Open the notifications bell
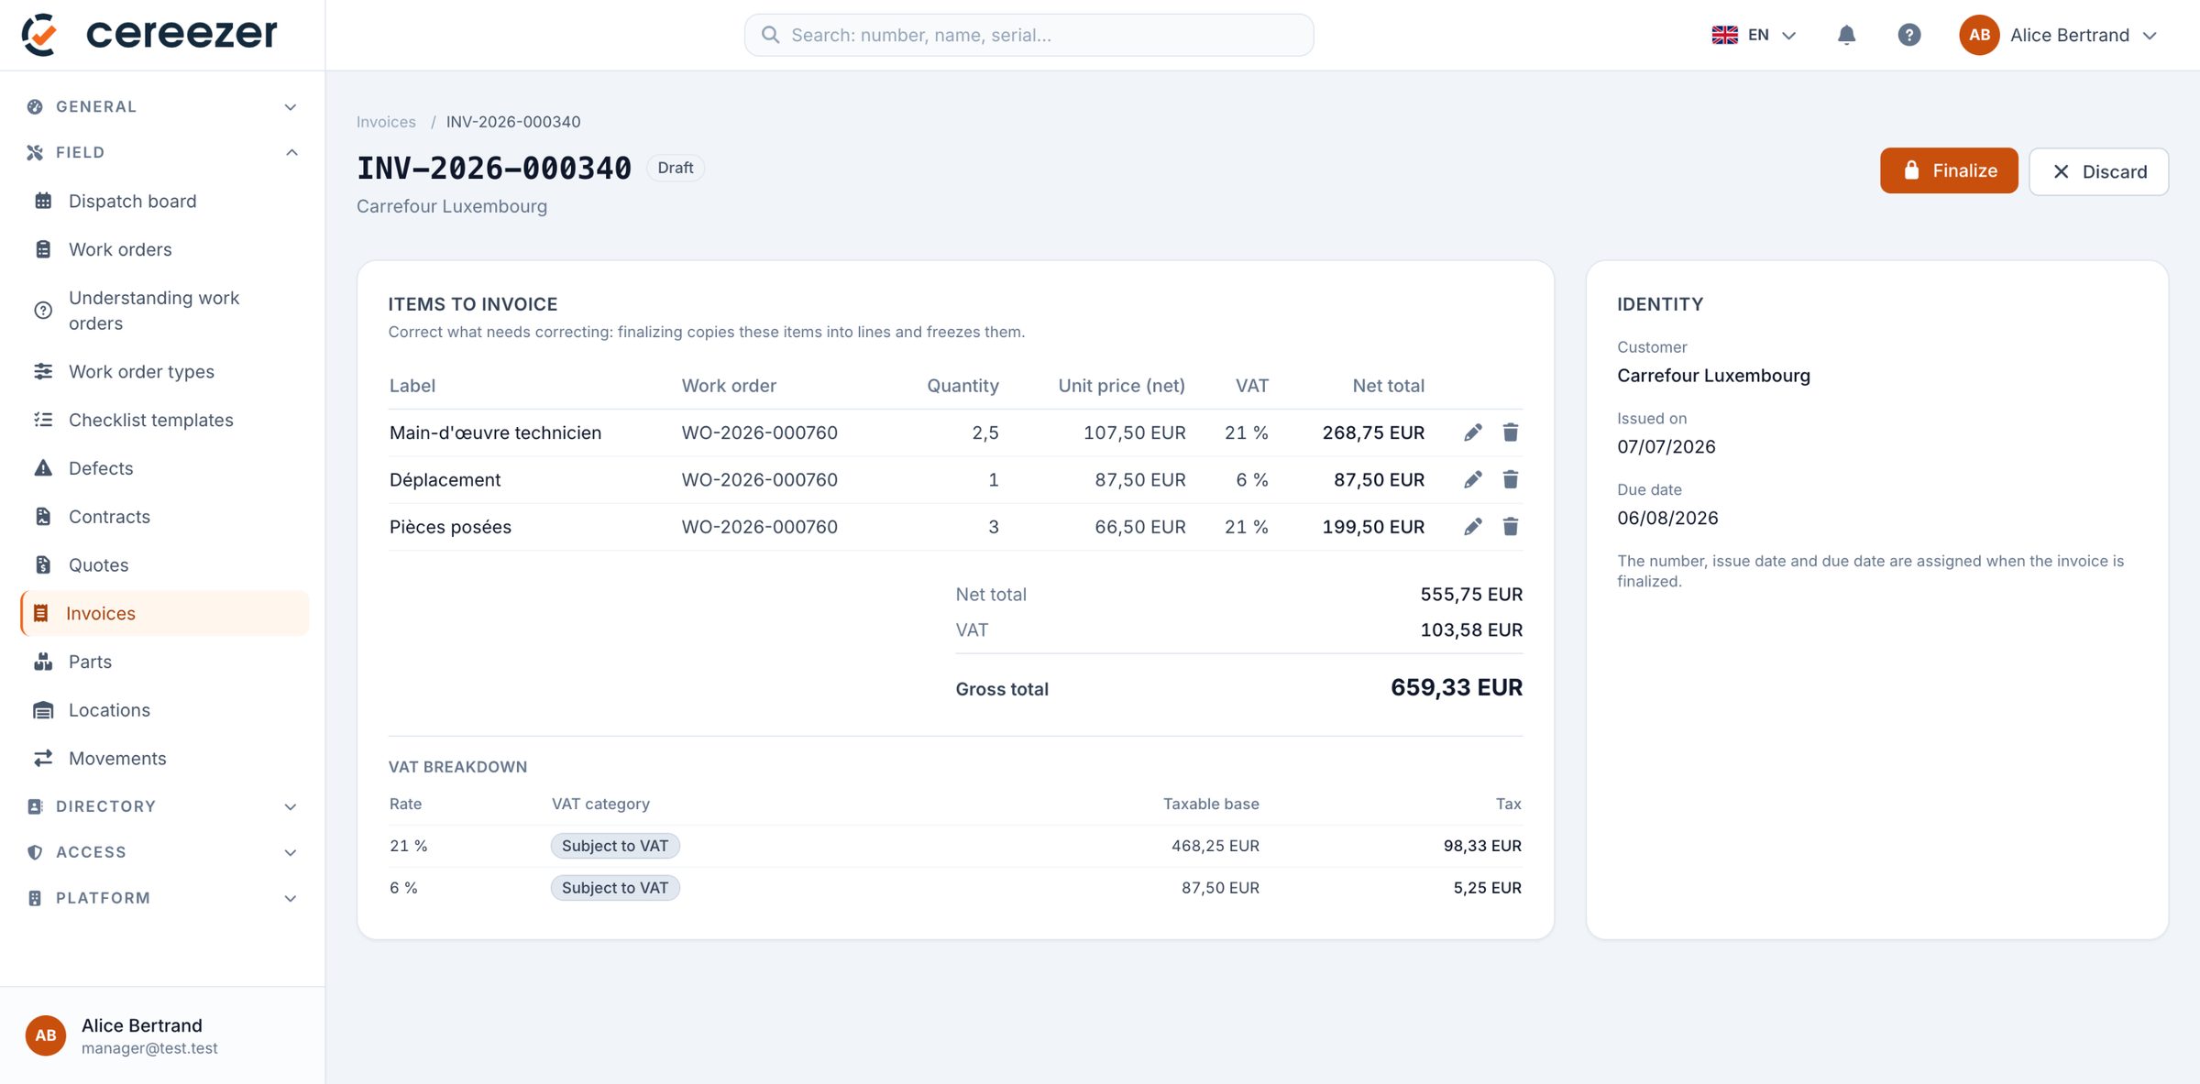The height and width of the screenshot is (1084, 2200). click(x=1846, y=35)
